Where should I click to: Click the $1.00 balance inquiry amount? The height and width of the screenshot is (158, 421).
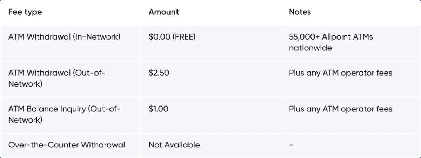tap(159, 109)
